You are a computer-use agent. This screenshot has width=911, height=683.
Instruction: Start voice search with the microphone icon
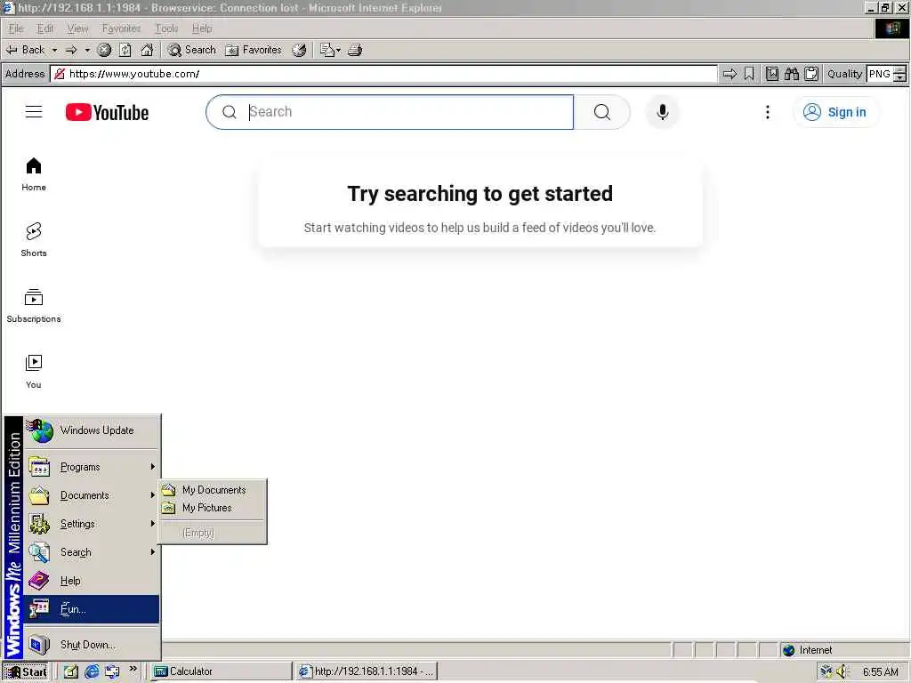(x=662, y=112)
